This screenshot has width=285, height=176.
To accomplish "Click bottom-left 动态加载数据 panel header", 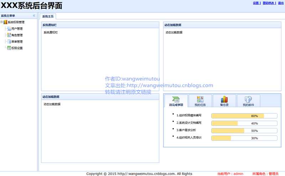I will [x=100, y=97].
